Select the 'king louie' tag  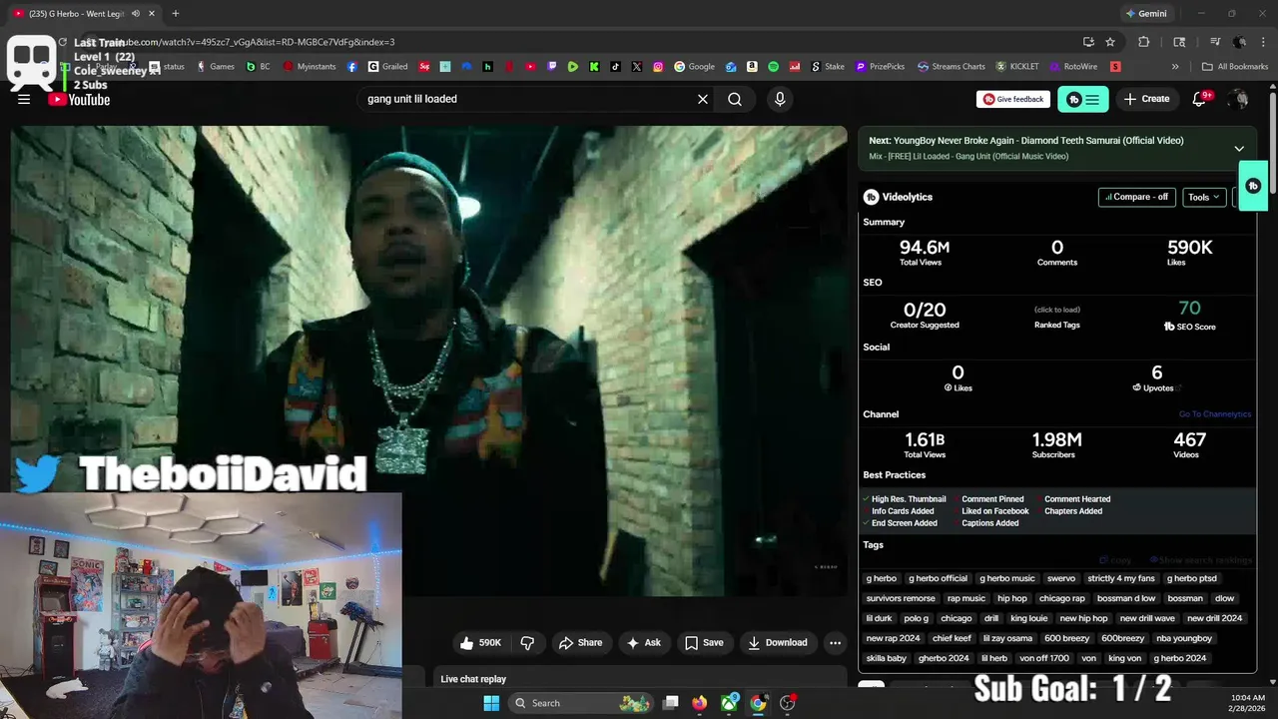(x=1028, y=618)
